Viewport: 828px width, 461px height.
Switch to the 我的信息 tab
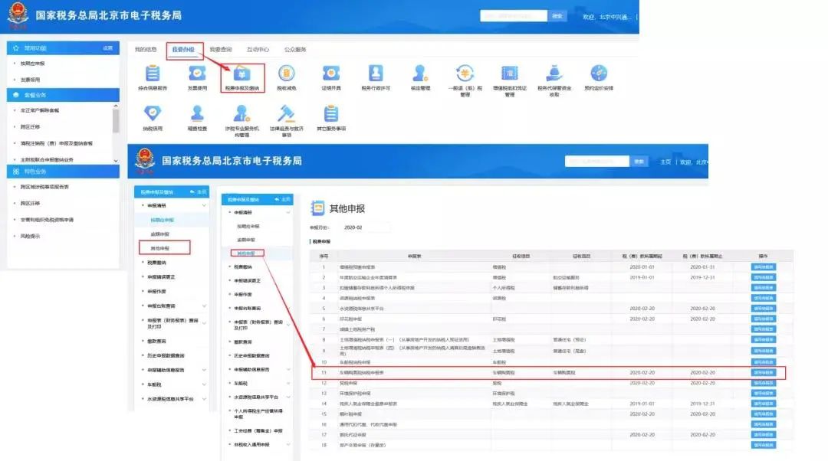pyautogui.click(x=146, y=50)
